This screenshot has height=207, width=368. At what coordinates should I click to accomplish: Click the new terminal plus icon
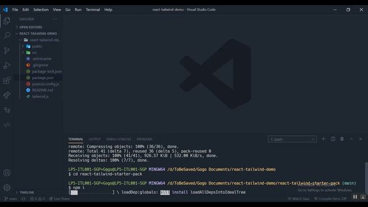[323, 139]
